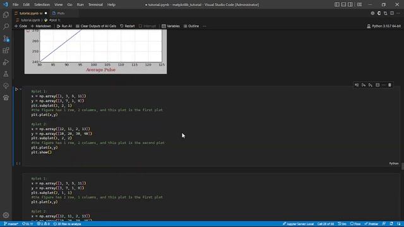Image resolution: width=404 pixels, height=227 pixels.
Task: Click the Jupyter Server: Local status item
Action: coord(298,224)
